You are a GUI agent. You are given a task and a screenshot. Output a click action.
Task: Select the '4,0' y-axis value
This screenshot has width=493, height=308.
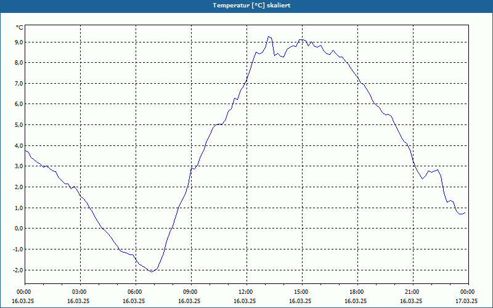click(x=18, y=145)
